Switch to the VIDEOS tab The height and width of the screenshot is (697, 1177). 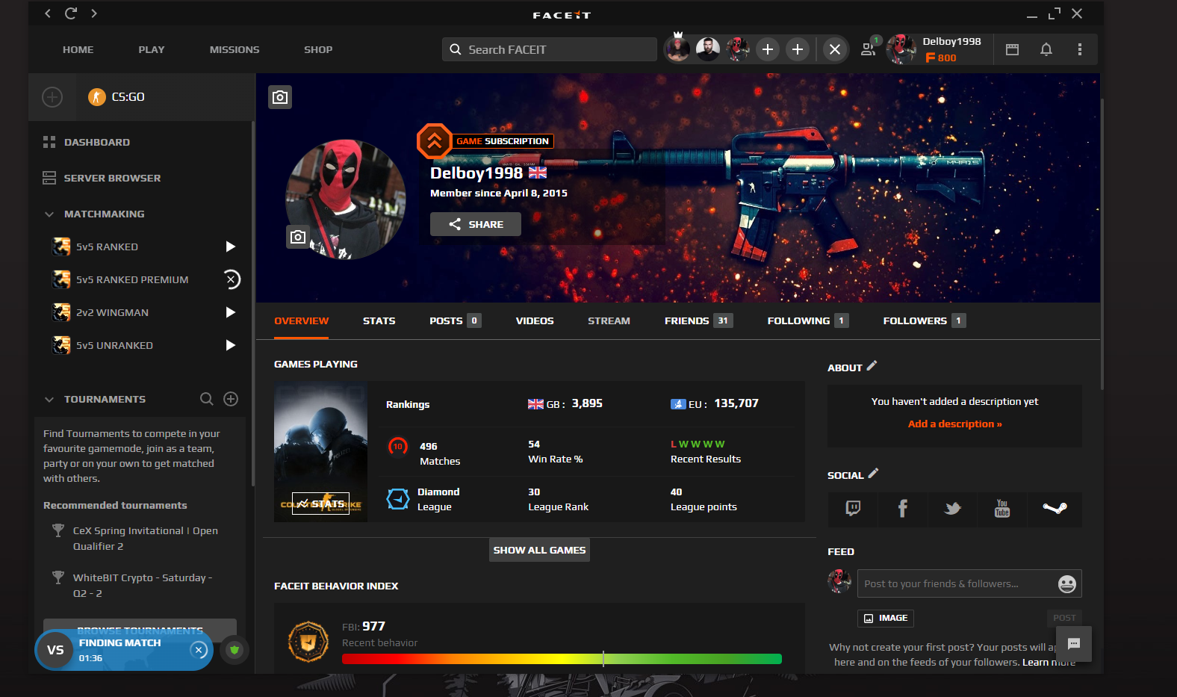[535, 321]
